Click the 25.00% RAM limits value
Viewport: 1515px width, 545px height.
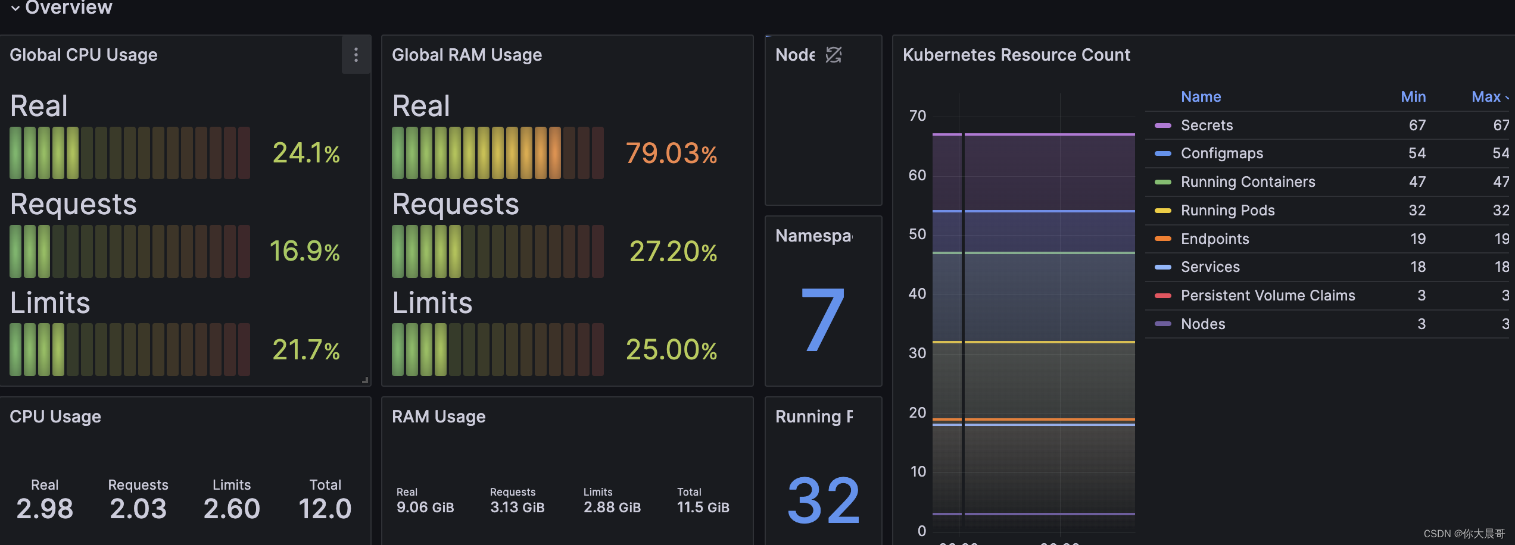tap(671, 350)
